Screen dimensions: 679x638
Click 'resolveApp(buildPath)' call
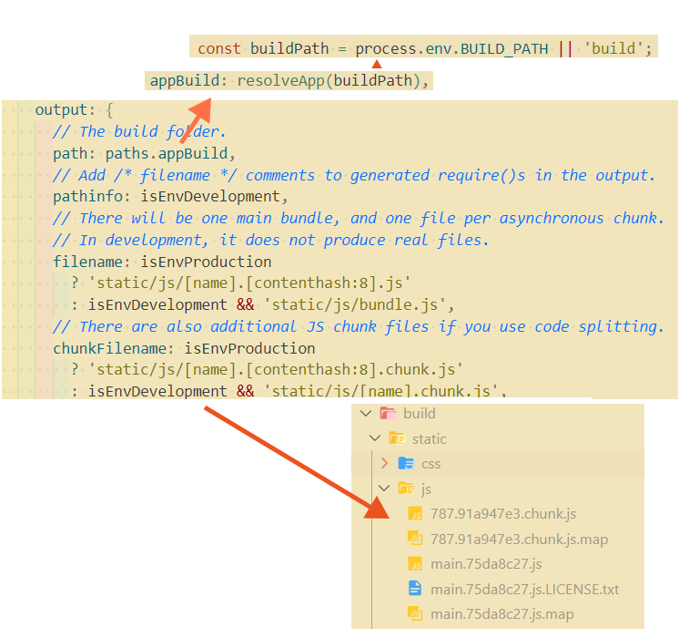pos(329,81)
